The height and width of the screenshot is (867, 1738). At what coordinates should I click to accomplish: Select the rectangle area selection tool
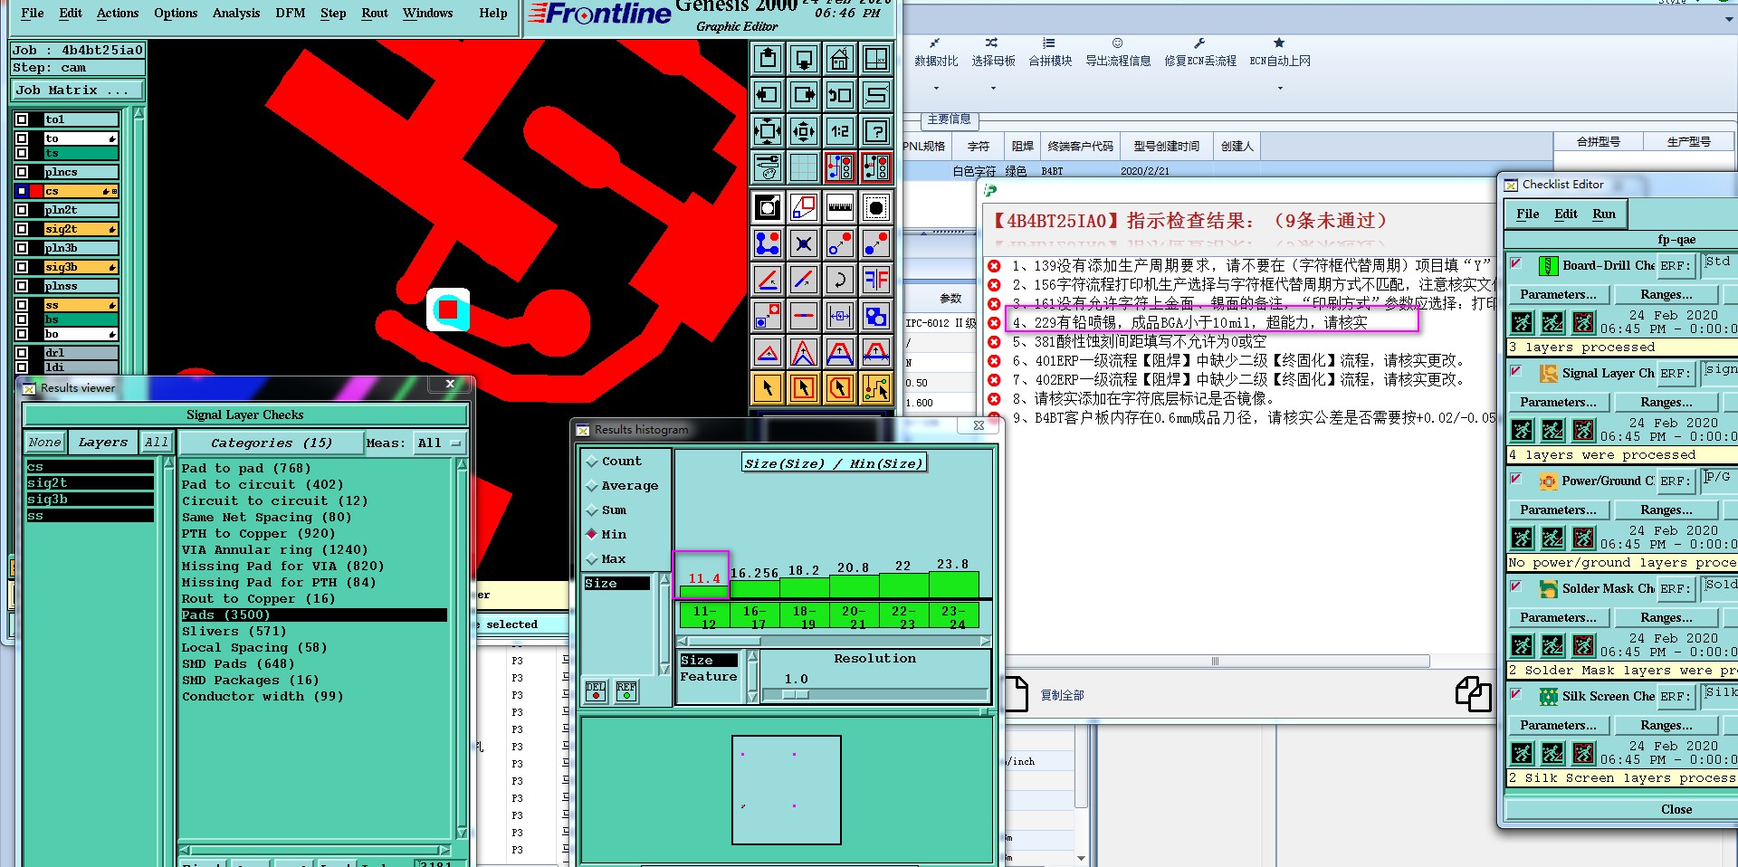(x=804, y=388)
